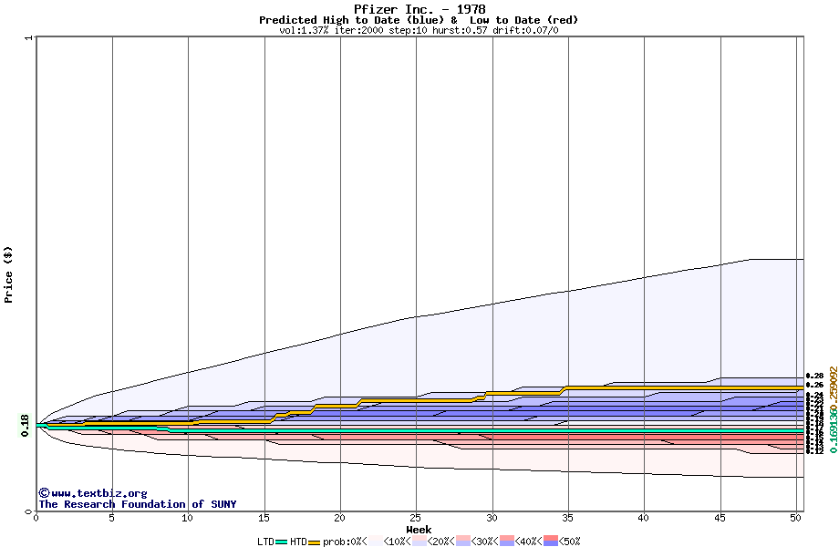Click the '<20%<' legend text
The height and width of the screenshot is (547, 839).
(441, 542)
